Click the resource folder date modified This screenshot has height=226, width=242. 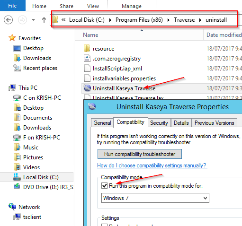coord(224,49)
